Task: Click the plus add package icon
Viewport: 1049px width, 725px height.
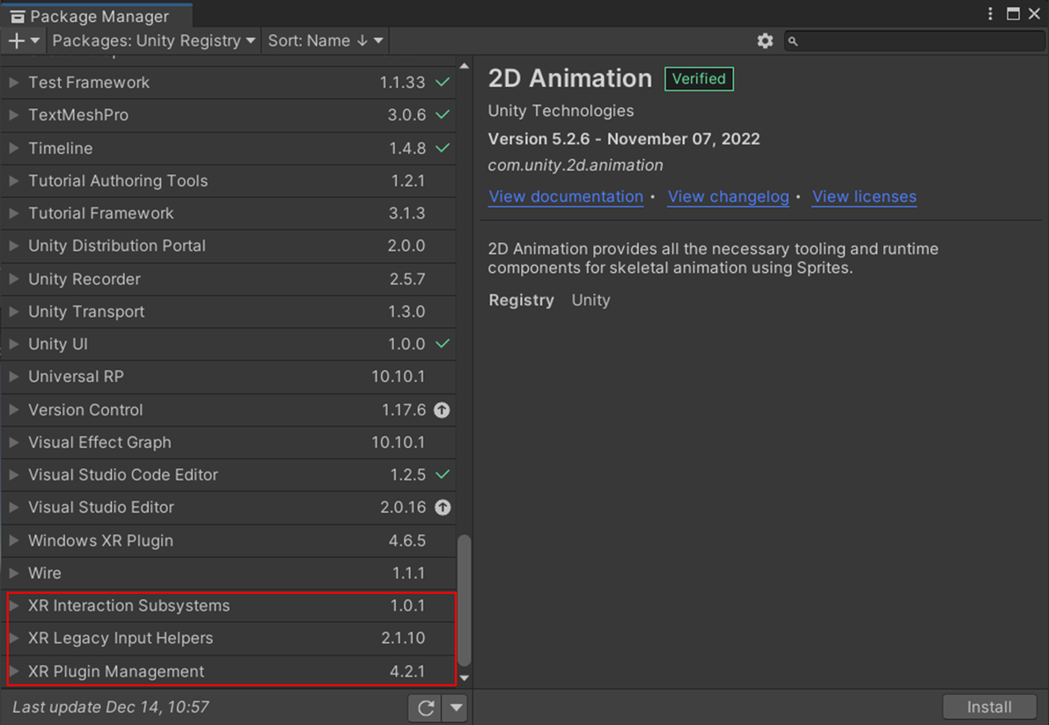Action: (16, 40)
